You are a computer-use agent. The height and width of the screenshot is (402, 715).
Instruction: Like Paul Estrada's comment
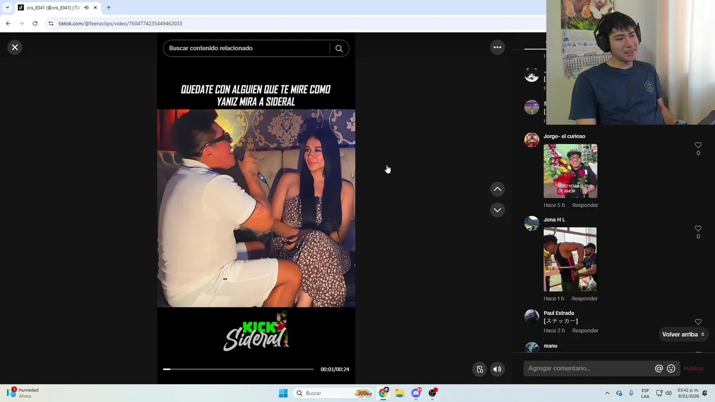[698, 322]
